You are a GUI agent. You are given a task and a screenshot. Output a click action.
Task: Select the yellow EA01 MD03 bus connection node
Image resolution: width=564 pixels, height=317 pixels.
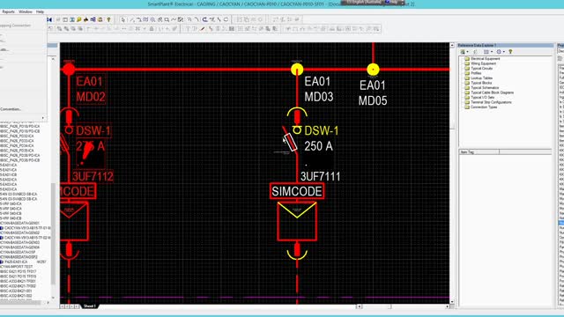click(297, 69)
